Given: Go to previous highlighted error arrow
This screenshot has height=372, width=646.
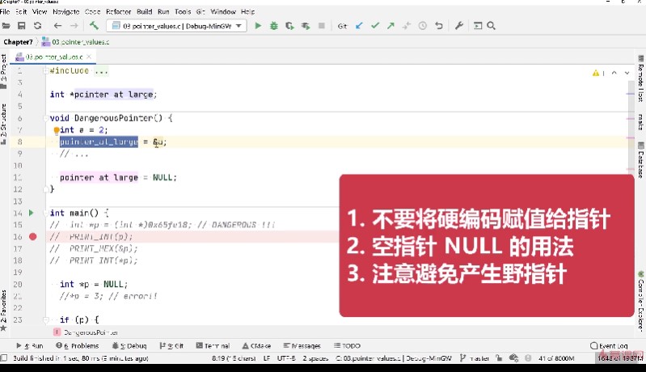Looking at the screenshot, I should point(614,73).
